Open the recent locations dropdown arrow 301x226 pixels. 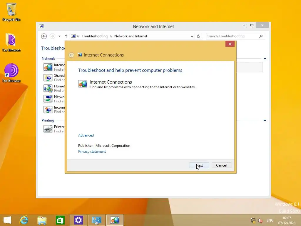[59, 36]
